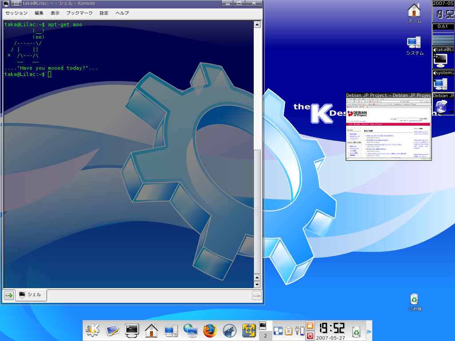Open the ホーム desktop icon

click(415, 13)
